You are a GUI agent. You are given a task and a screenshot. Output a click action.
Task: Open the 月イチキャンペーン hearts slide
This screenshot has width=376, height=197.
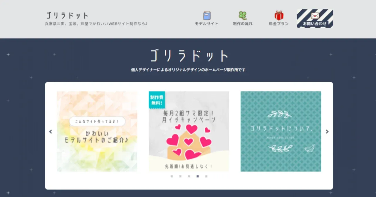tap(189, 131)
